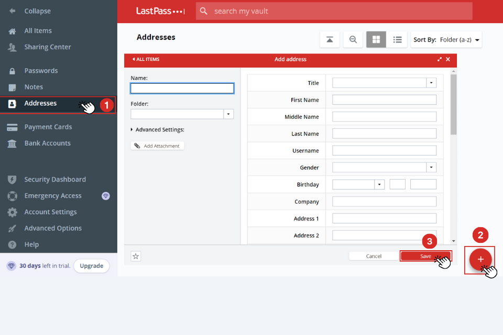503x335 pixels.
Task: Toggle the favorite star on the address
Action: pos(136,256)
